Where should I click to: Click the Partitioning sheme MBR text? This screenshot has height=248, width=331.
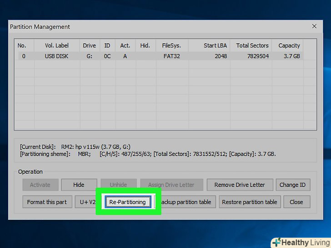click(x=55, y=154)
